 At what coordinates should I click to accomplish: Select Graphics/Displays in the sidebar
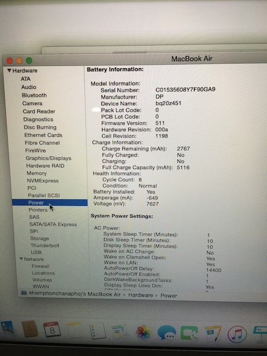pyautogui.click(x=49, y=158)
